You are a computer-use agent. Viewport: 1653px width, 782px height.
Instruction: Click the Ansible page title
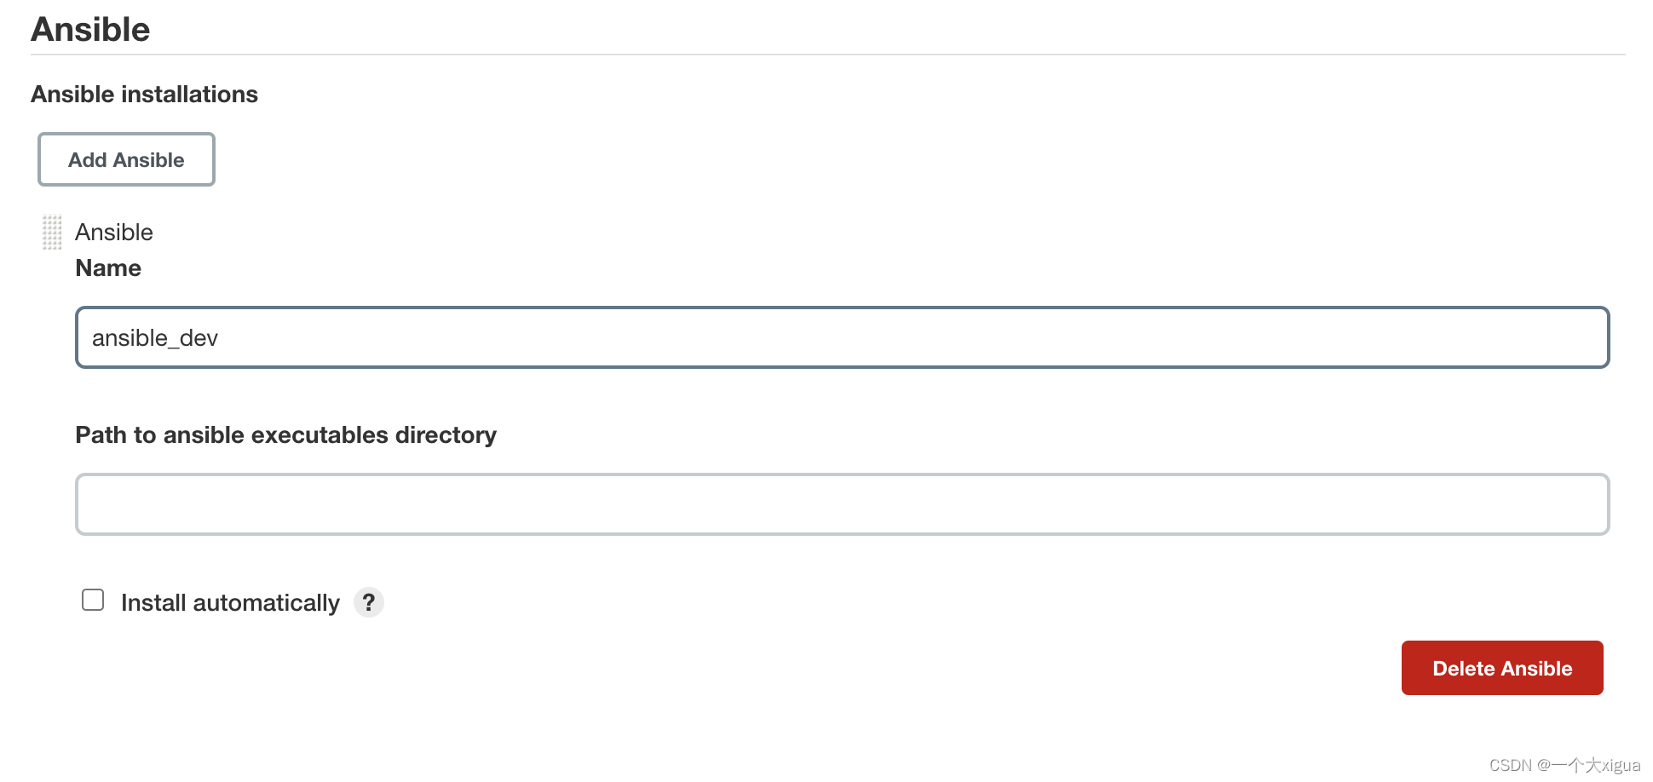tap(89, 28)
